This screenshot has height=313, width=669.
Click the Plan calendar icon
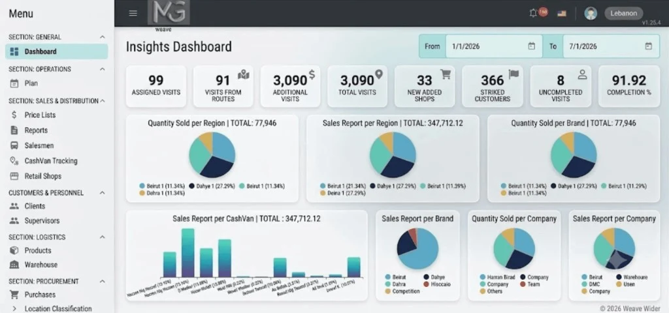click(x=14, y=83)
